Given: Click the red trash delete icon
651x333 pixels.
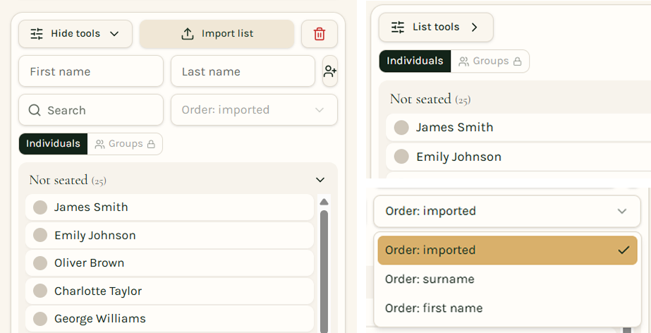Looking at the screenshot, I should pyautogui.click(x=320, y=34).
